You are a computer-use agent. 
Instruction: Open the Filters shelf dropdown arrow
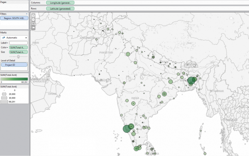[x=27, y=14]
